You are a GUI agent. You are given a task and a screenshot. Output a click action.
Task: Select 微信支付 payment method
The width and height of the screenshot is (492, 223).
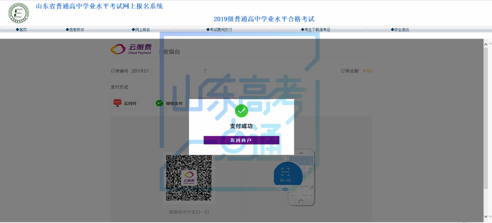click(169, 103)
